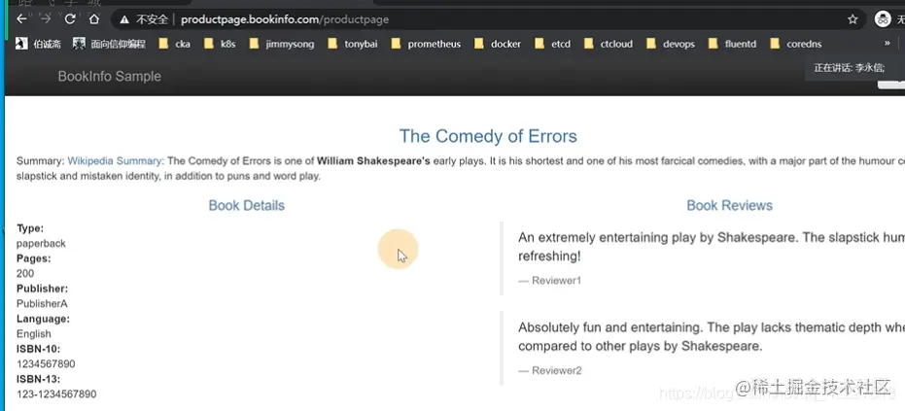Open the Wikipedia Summary link

116,161
